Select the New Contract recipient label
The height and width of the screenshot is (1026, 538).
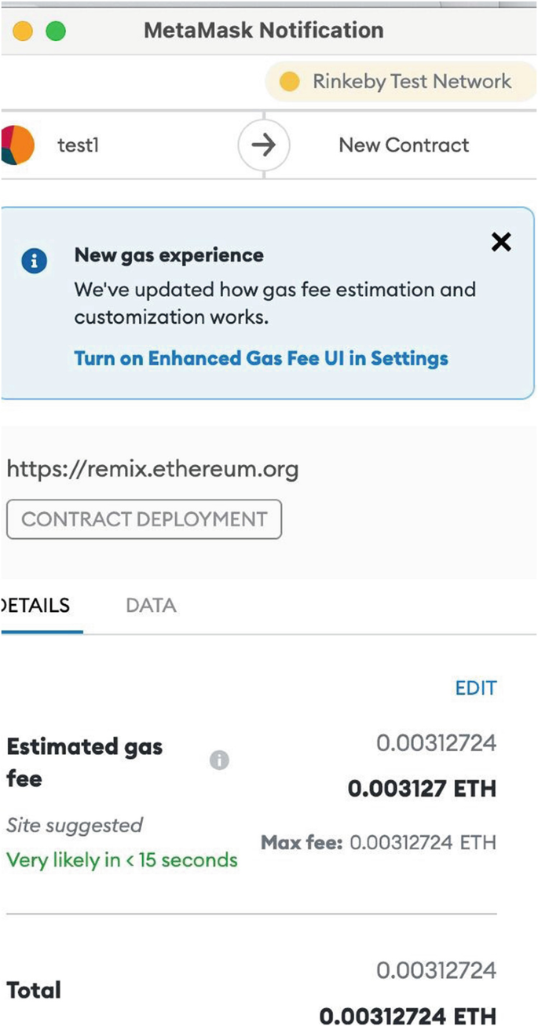(x=404, y=145)
